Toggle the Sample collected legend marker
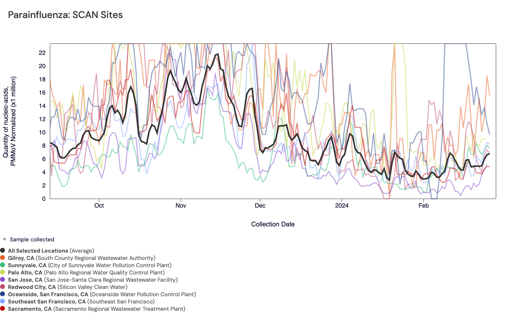This screenshot has height=316, width=506. click(5, 239)
